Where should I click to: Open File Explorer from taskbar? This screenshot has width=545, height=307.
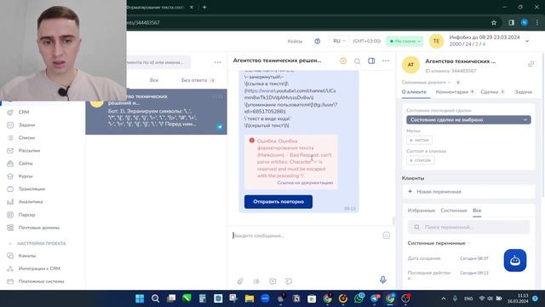250,298
